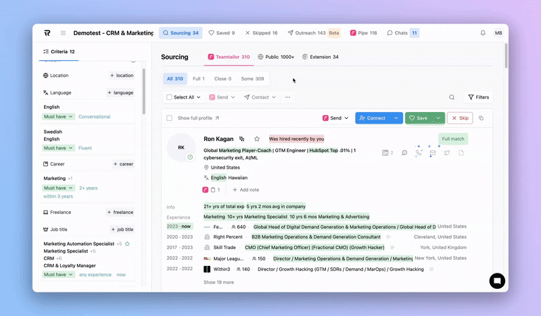Open the chat widget bubble
This screenshot has height=316, width=541.
(497, 280)
